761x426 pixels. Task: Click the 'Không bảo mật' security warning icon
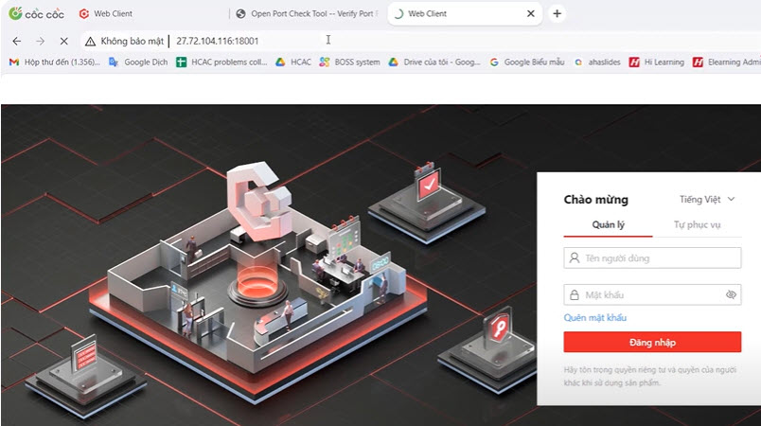click(90, 41)
